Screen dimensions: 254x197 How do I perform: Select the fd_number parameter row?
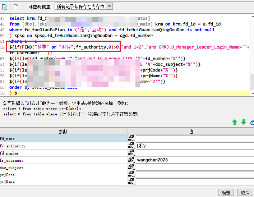click(64, 153)
